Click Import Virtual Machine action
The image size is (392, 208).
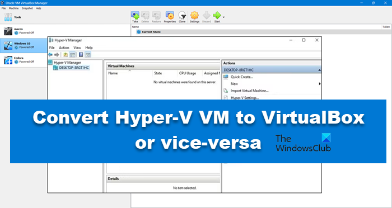tap(249, 91)
